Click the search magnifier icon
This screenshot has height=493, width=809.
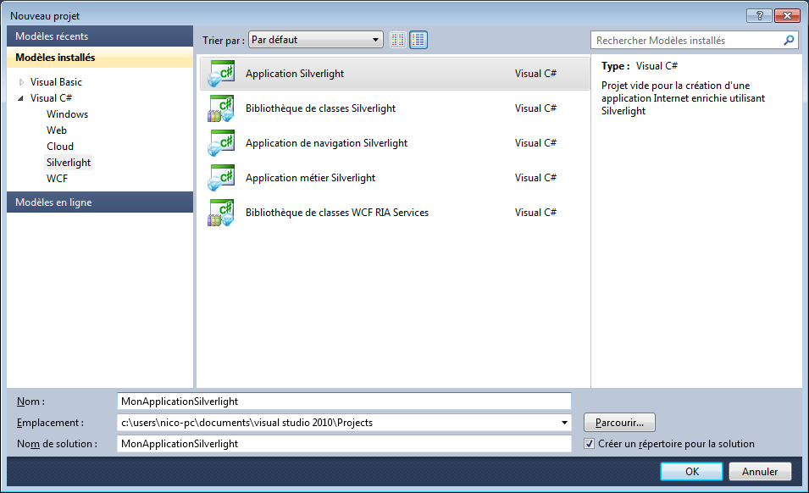(x=789, y=40)
